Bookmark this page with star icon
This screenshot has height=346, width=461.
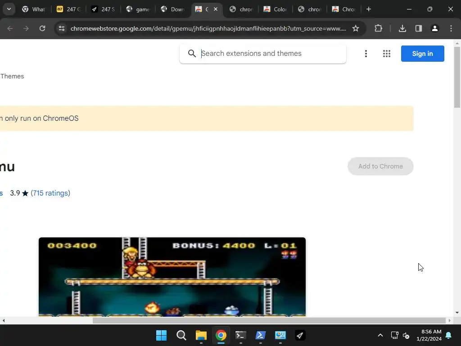(x=356, y=28)
